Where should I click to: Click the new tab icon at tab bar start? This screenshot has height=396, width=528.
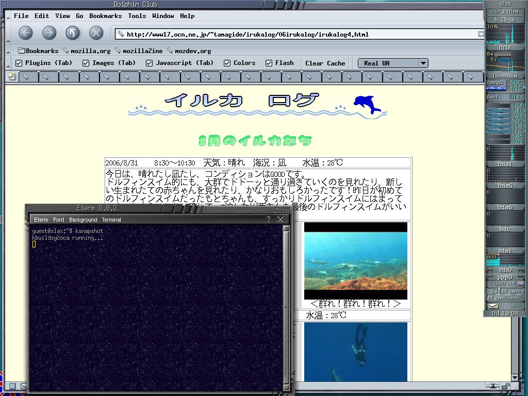12,77
